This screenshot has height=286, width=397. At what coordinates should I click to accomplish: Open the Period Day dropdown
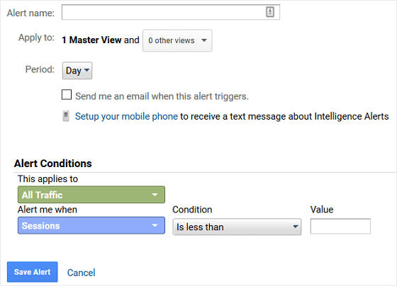(x=77, y=71)
